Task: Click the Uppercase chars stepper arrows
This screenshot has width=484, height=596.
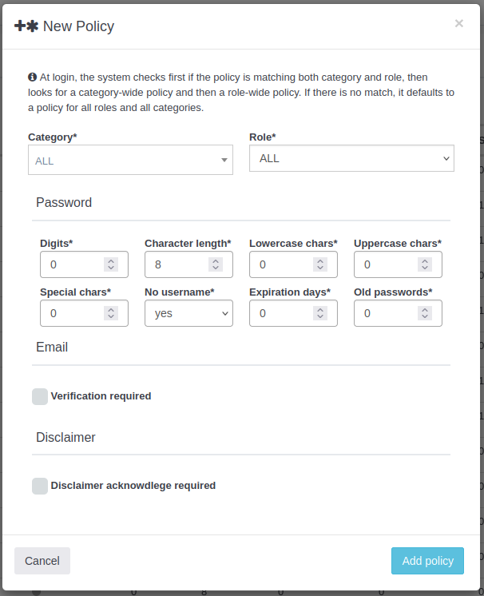Action: (425, 264)
